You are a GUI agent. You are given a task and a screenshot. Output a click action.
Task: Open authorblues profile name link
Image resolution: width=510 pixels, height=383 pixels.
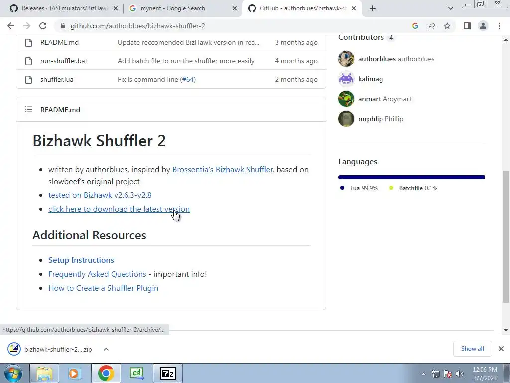(396, 59)
